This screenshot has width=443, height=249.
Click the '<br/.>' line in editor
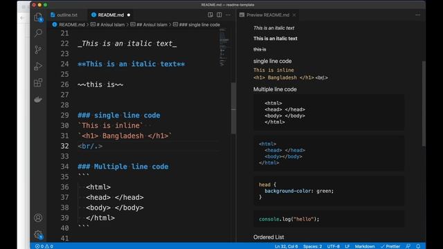coord(90,146)
